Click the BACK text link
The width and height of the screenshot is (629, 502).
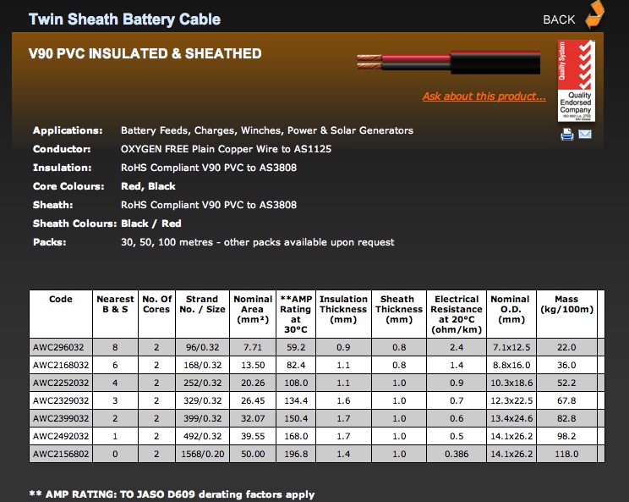[559, 19]
